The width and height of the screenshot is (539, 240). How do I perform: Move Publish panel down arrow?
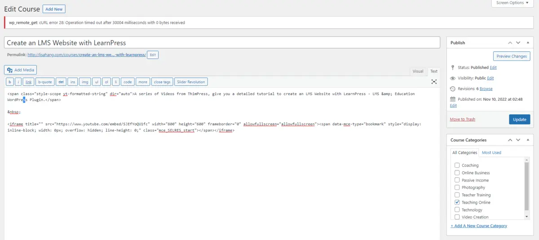pyautogui.click(x=518, y=43)
